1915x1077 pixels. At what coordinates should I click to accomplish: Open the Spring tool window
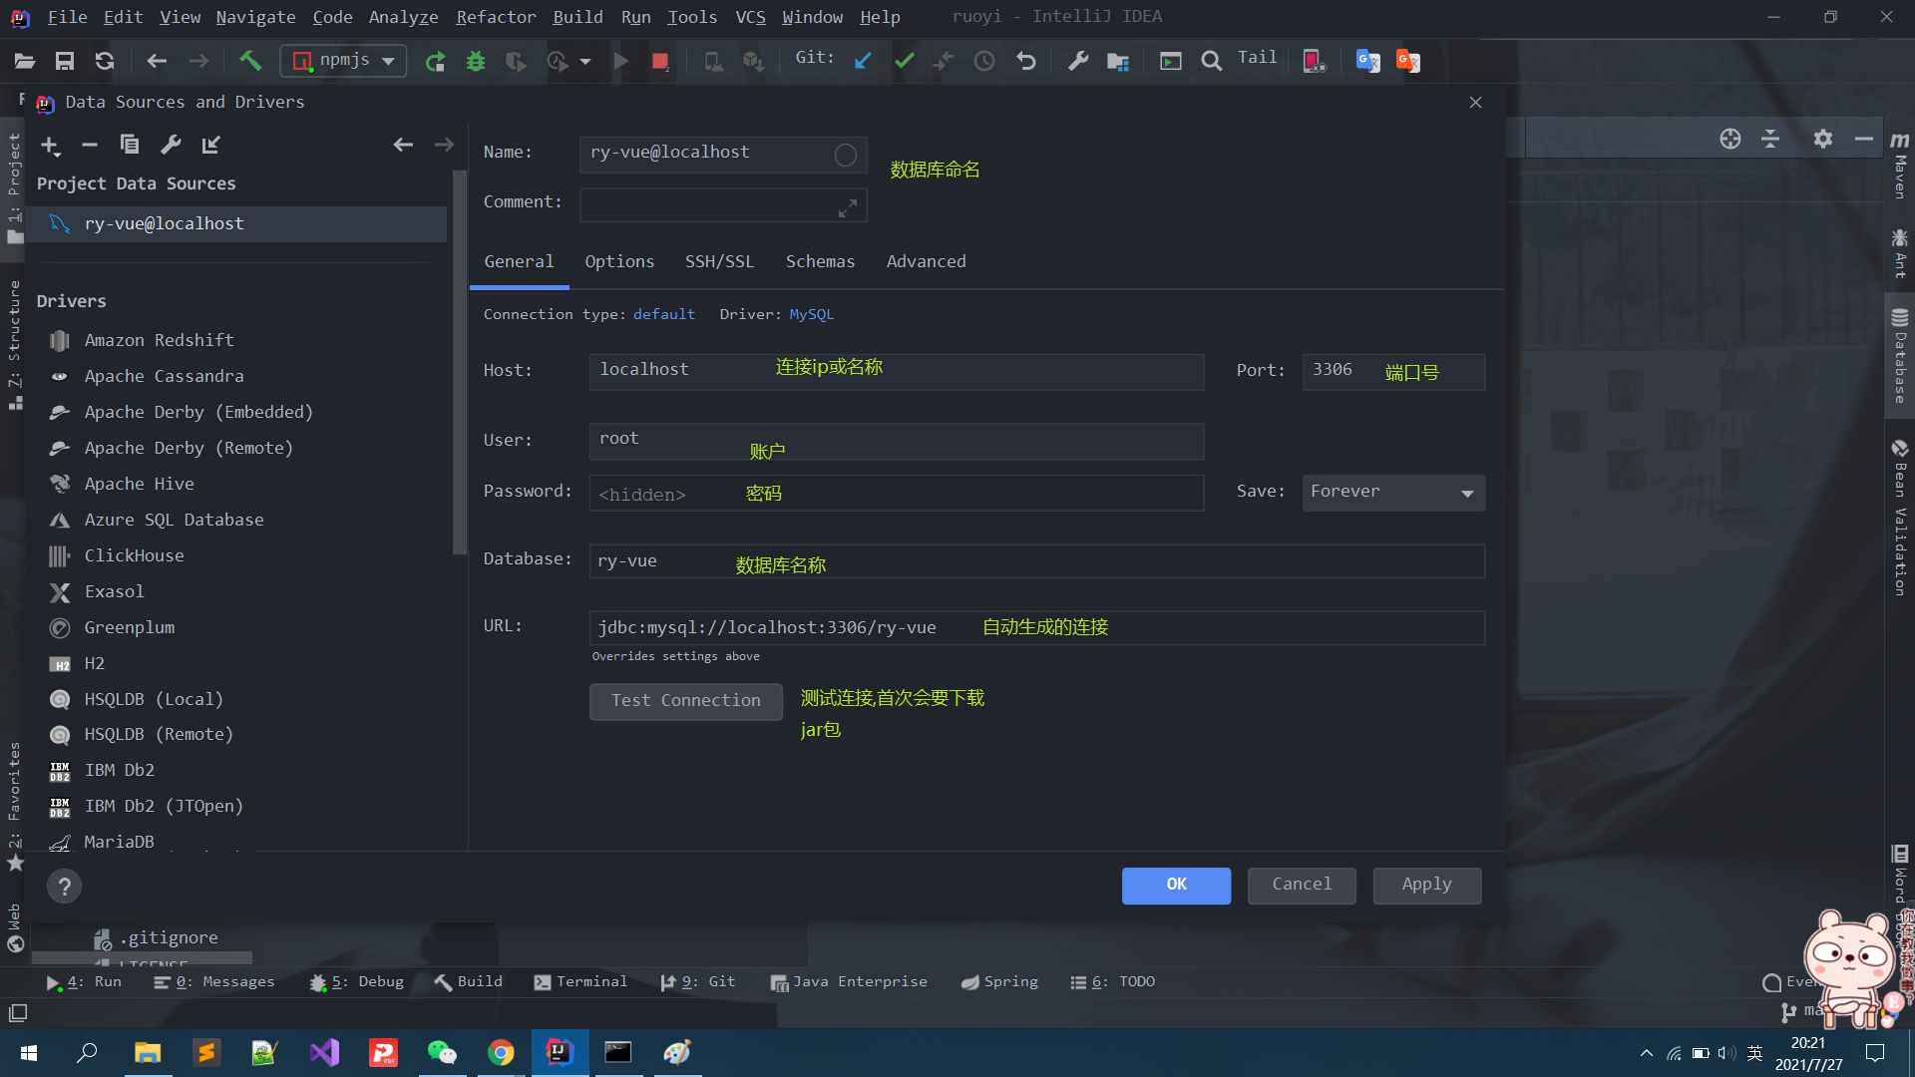[x=999, y=982]
